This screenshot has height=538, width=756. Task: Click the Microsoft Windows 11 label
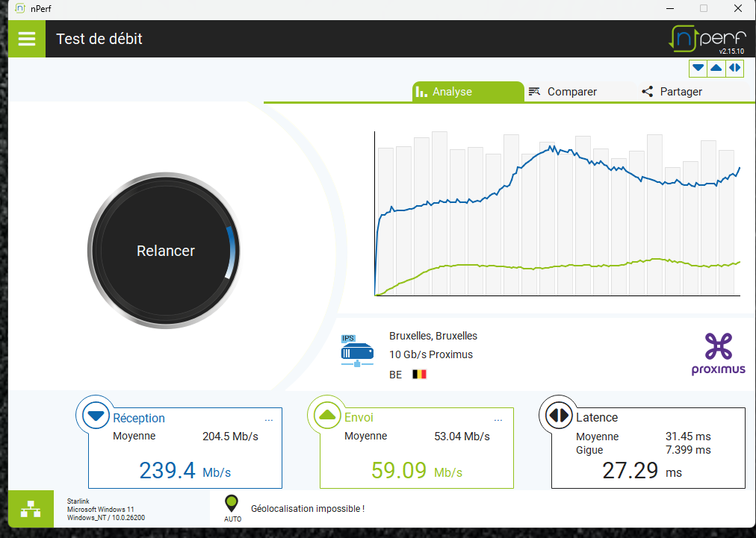pyautogui.click(x=101, y=510)
